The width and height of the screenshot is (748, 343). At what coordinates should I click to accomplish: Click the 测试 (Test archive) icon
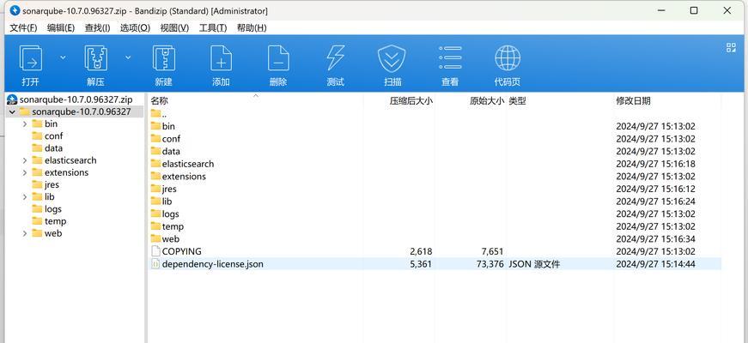pyautogui.click(x=335, y=59)
